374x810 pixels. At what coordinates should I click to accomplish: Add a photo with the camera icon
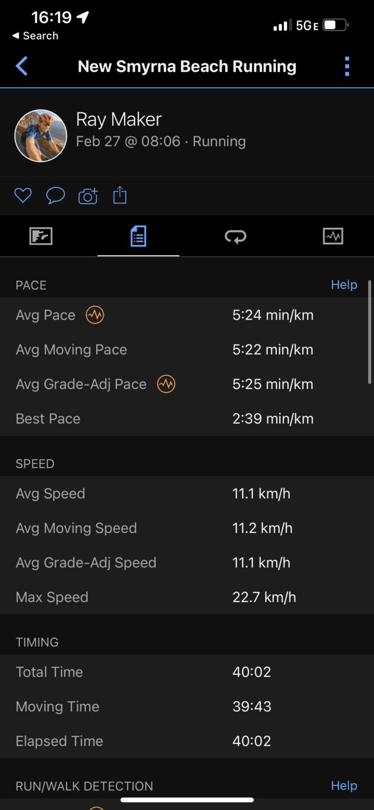click(x=88, y=196)
